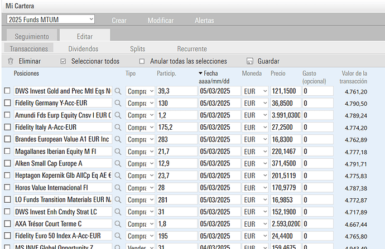Viewport: 385px width, 249px height.
Task: Open the Splits sub-tab
Action: [x=137, y=48]
